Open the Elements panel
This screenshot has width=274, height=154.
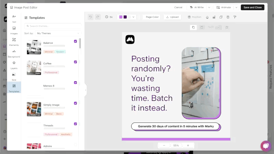pos(14,42)
